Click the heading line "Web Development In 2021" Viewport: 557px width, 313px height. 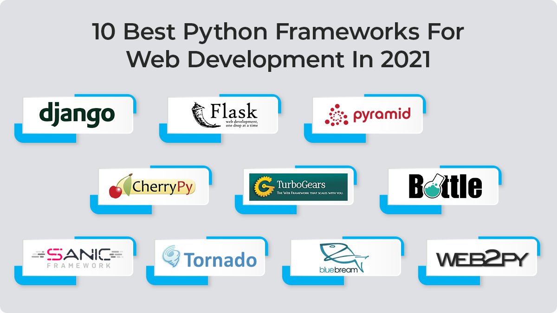pyautogui.click(x=278, y=60)
